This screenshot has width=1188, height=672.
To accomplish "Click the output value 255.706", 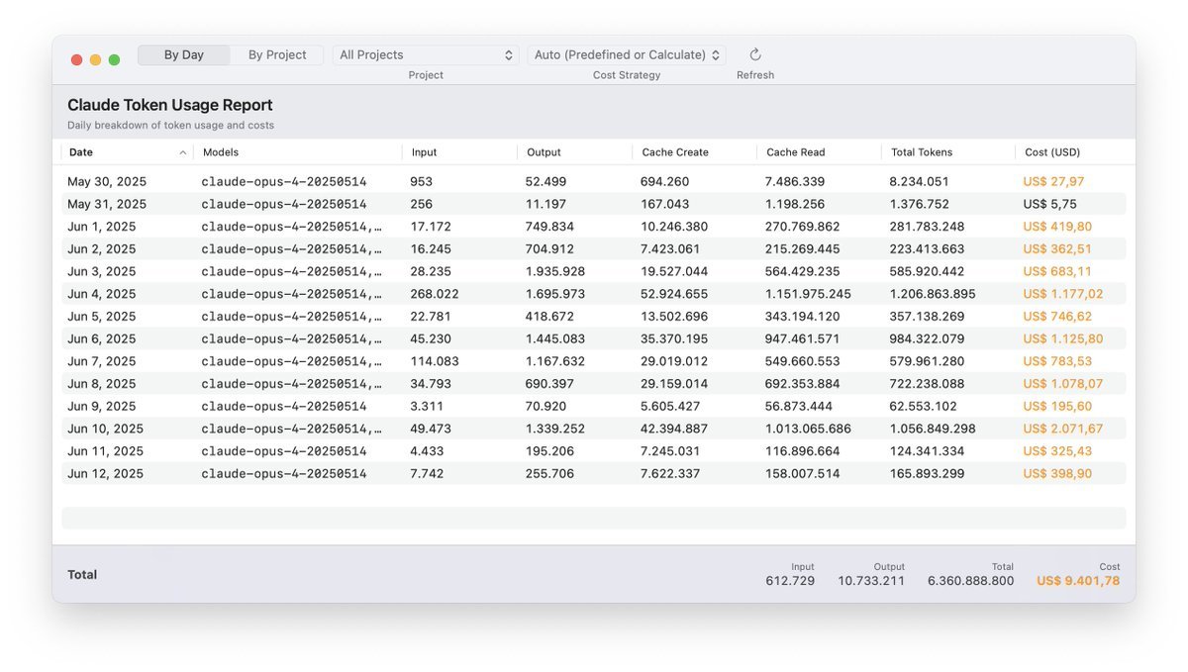I will (x=549, y=473).
